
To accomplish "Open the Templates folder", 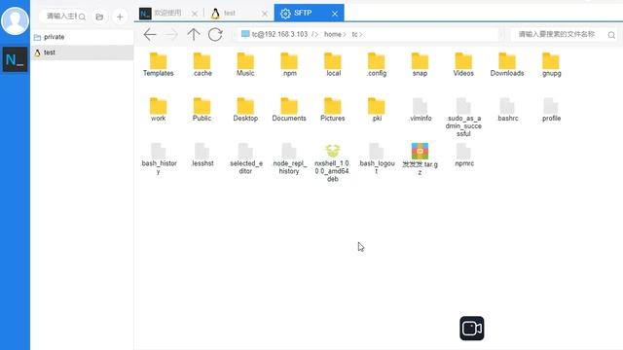I will (158, 65).
